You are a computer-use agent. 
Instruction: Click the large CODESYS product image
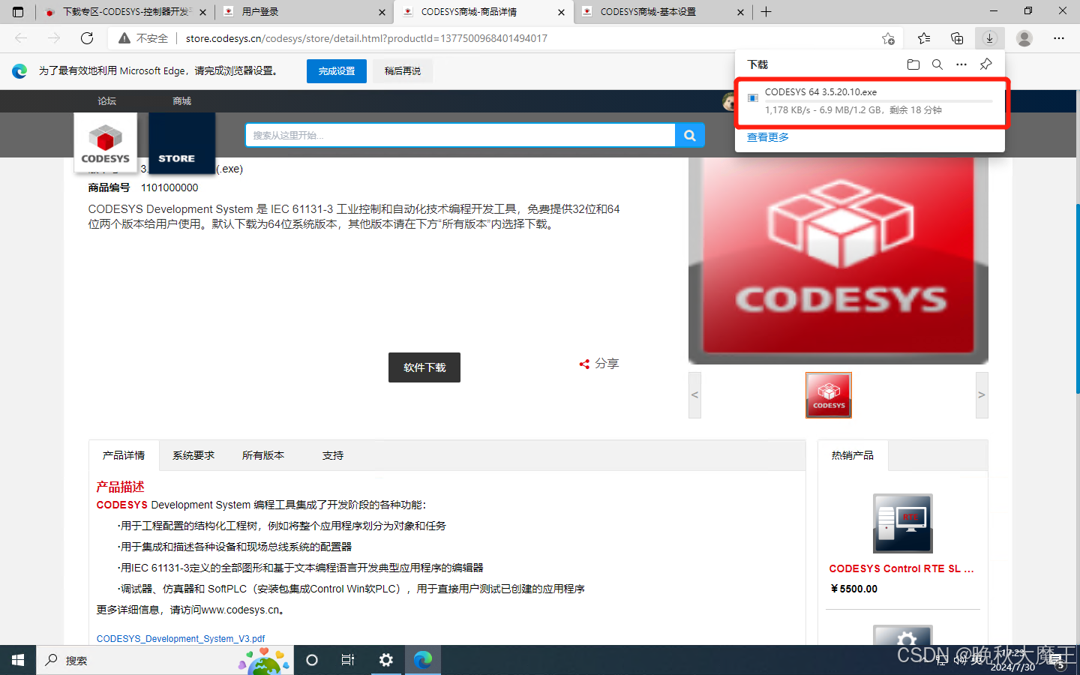pyautogui.click(x=838, y=260)
